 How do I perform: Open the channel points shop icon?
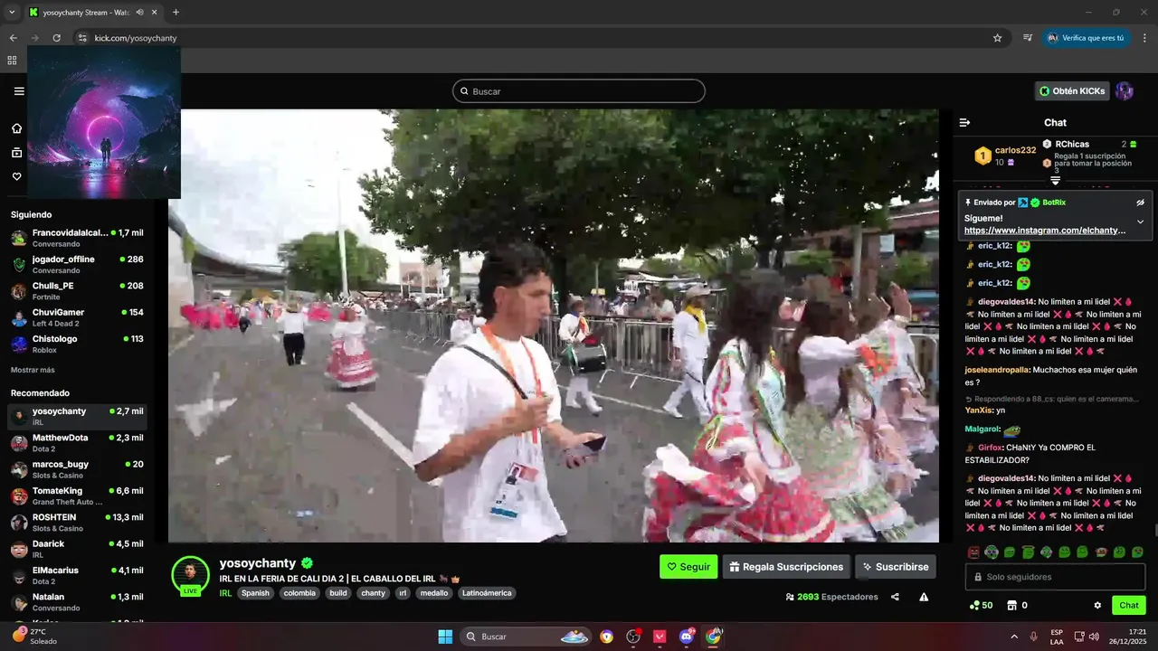1012,606
